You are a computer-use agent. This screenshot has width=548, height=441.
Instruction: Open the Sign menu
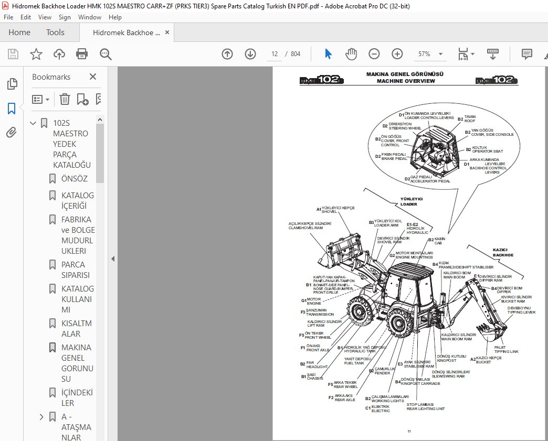65,17
